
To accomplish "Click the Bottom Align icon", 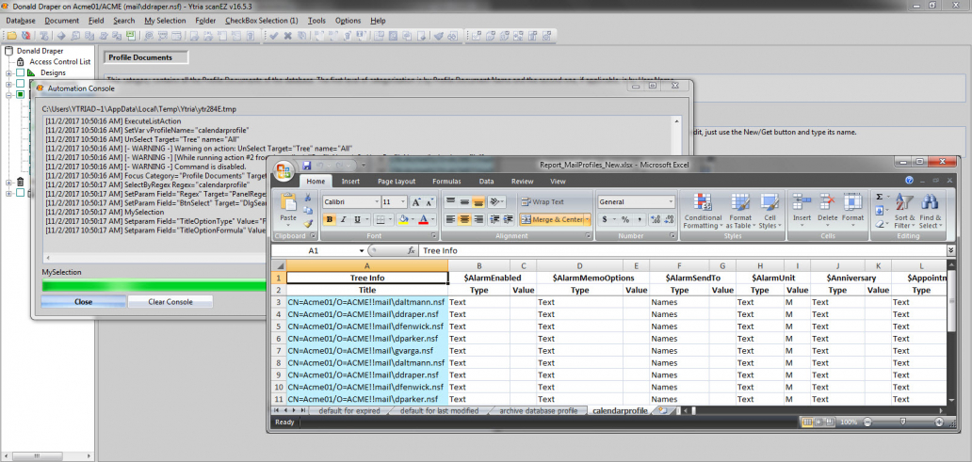I will pyautogui.click(x=478, y=202).
